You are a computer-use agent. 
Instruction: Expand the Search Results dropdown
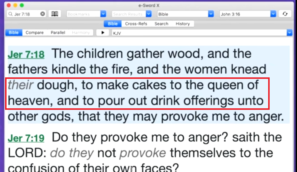click(149, 14)
